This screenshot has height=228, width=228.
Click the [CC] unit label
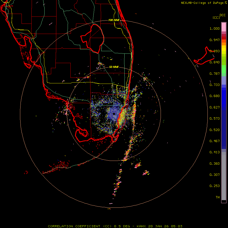coord(216,17)
